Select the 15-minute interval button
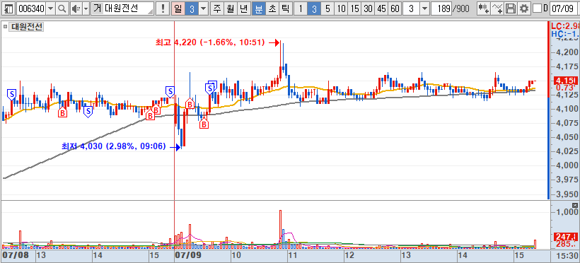580x263 pixels. [355, 8]
